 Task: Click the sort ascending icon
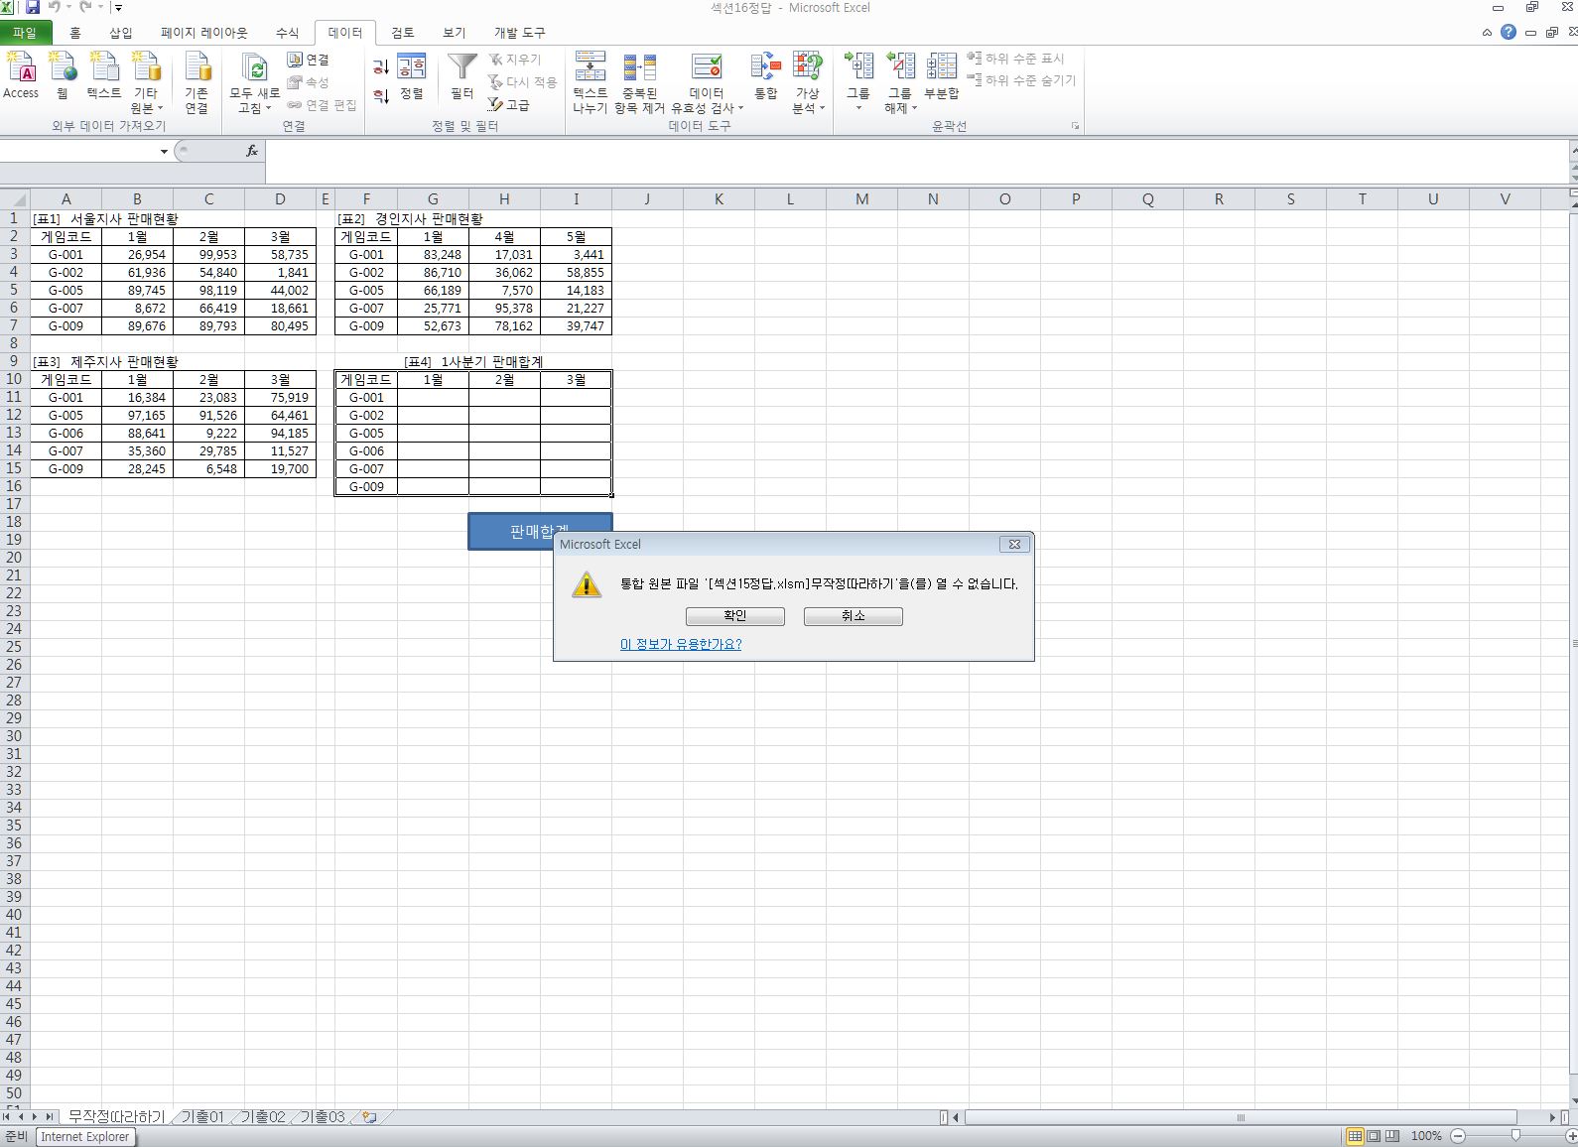[x=381, y=67]
